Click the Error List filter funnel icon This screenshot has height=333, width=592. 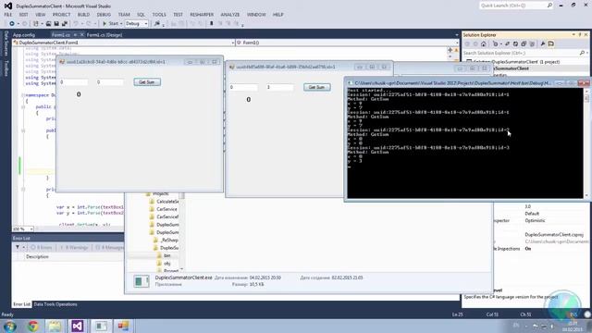point(18,247)
